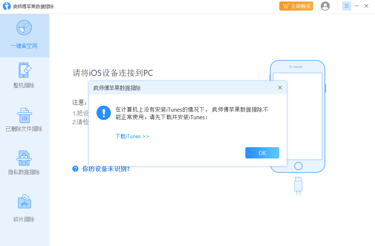
Task: Open the hamburger menu in title bar
Action: pos(346,6)
